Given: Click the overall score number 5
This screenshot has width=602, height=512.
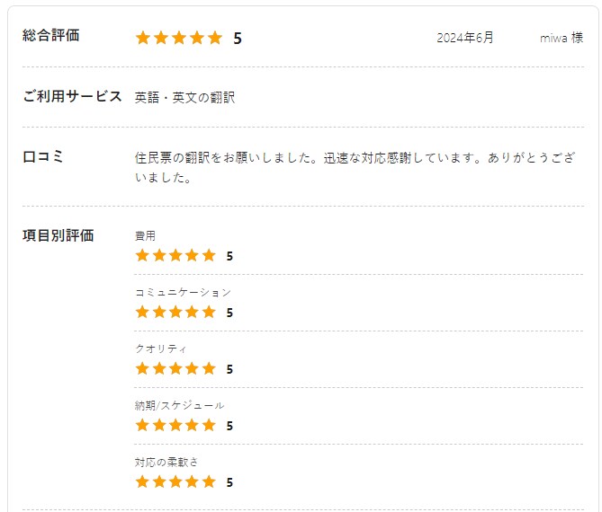Looking at the screenshot, I should tap(238, 39).
